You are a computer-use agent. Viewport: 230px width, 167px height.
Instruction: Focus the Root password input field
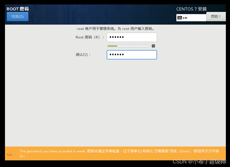pyautogui.click(x=132, y=37)
